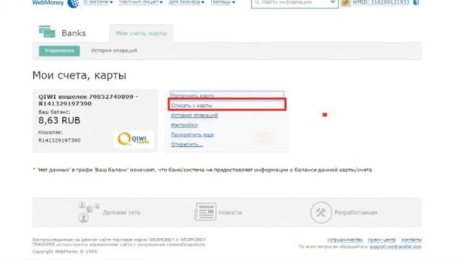Open the 'Разработчикам' footer label
The width and height of the screenshot is (462, 260).
(356, 212)
